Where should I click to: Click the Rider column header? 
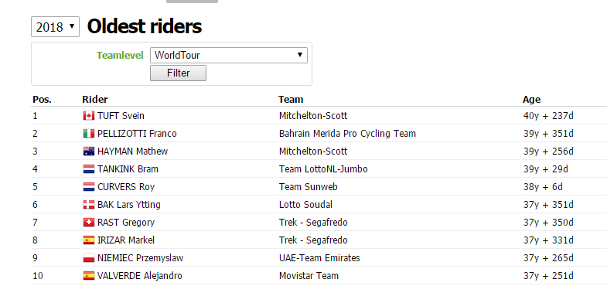pos(95,100)
